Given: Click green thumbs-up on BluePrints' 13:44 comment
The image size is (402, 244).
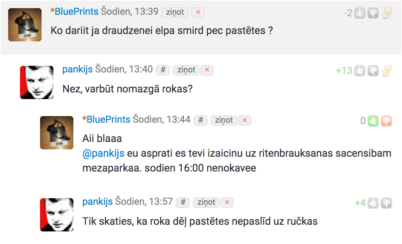Looking at the screenshot, I should click(x=373, y=121).
